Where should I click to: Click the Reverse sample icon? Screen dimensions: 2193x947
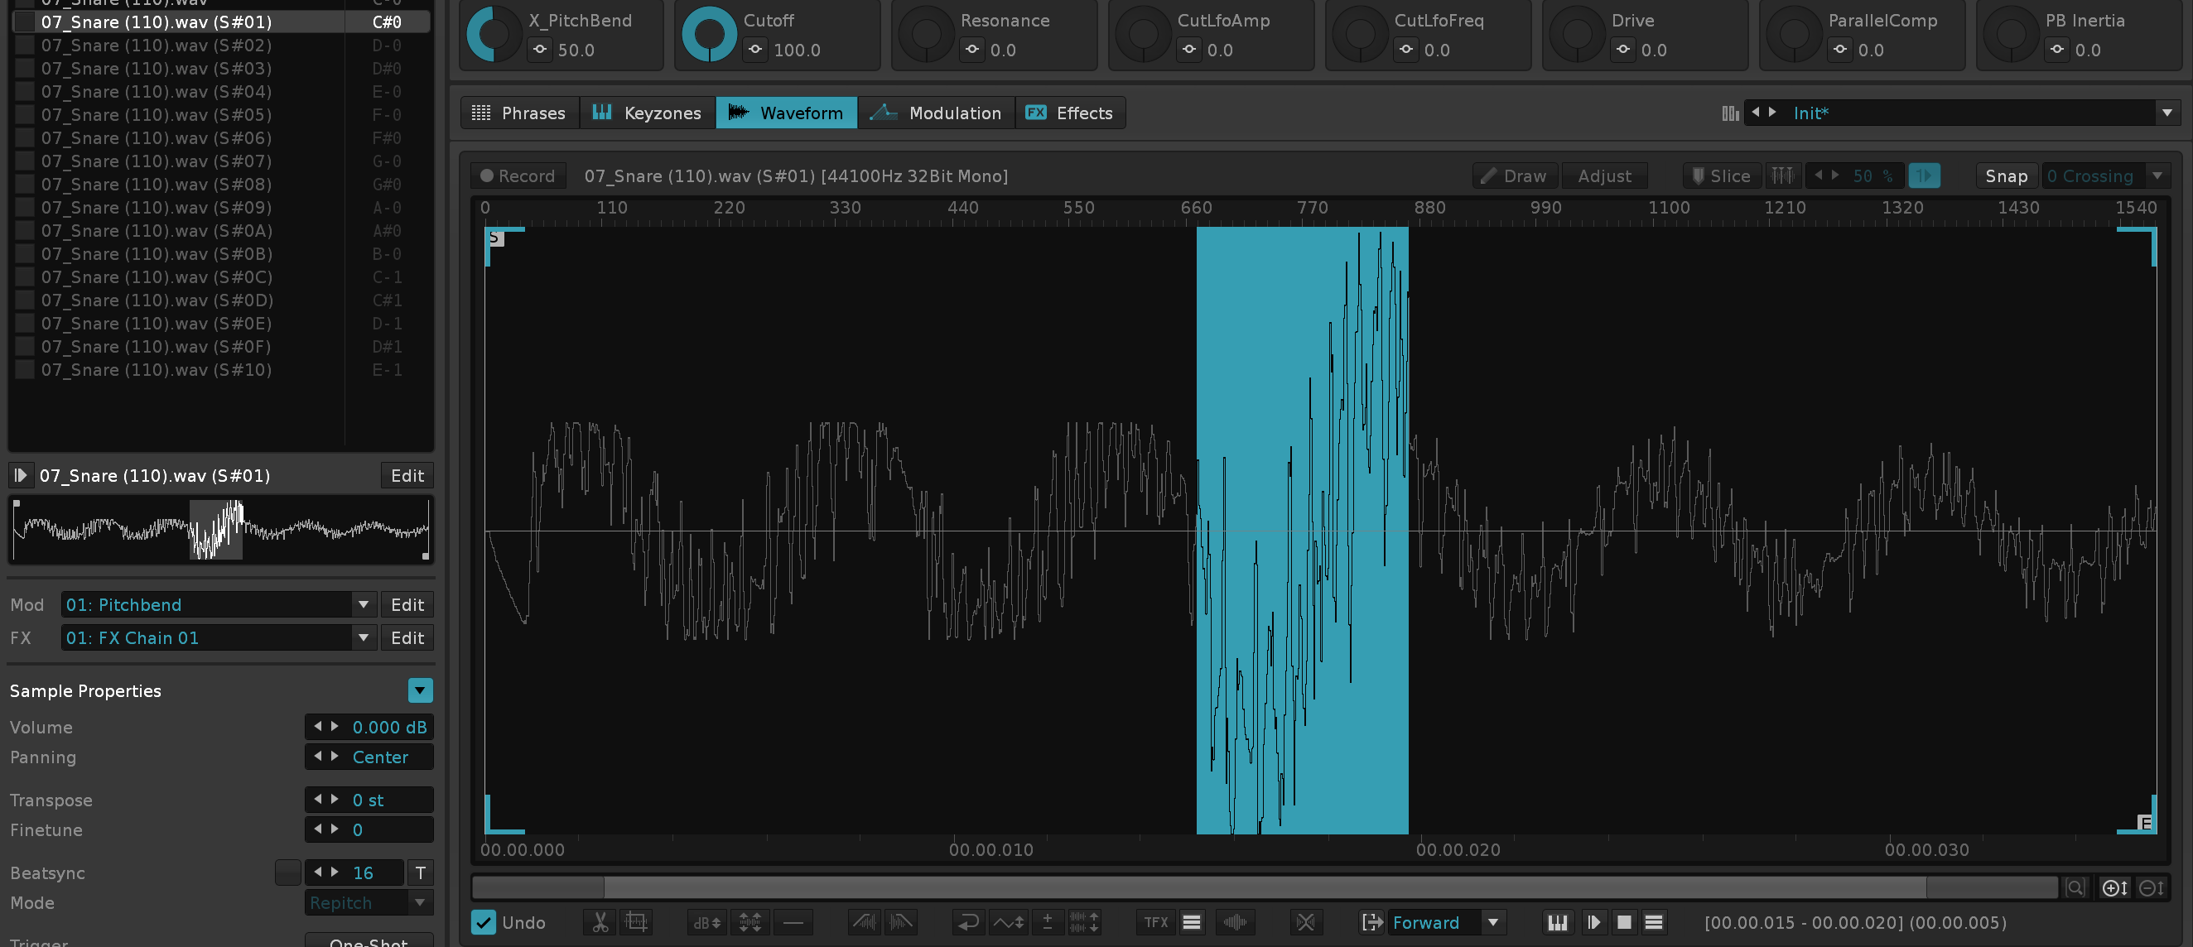click(968, 922)
